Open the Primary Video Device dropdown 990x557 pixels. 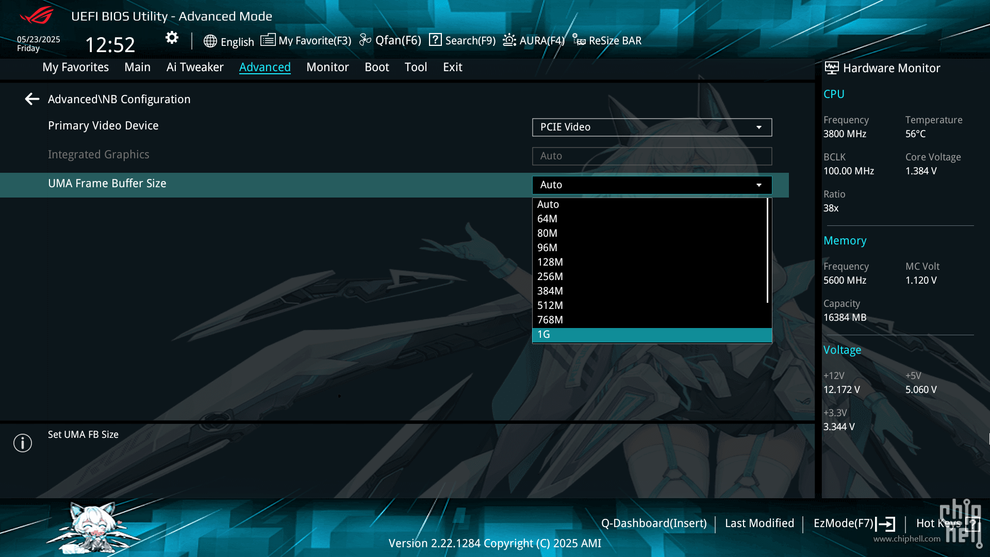[x=652, y=127]
